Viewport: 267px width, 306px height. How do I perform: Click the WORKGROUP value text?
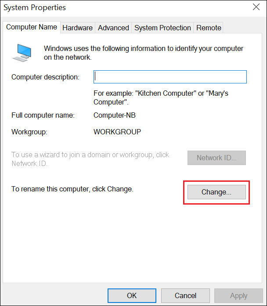pyautogui.click(x=117, y=132)
